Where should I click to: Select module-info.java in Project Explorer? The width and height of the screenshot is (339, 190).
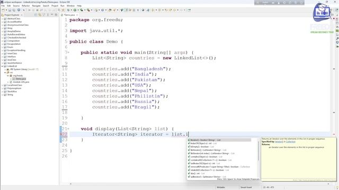tap(21, 82)
